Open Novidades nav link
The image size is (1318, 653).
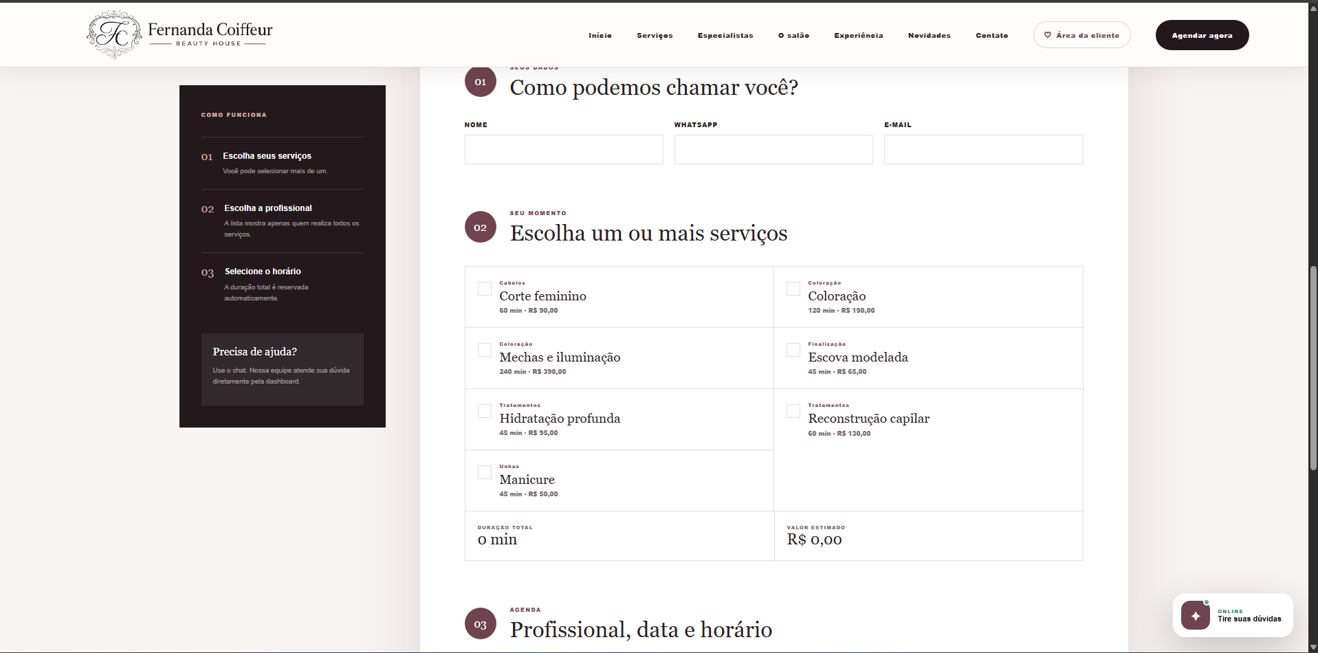coord(930,35)
